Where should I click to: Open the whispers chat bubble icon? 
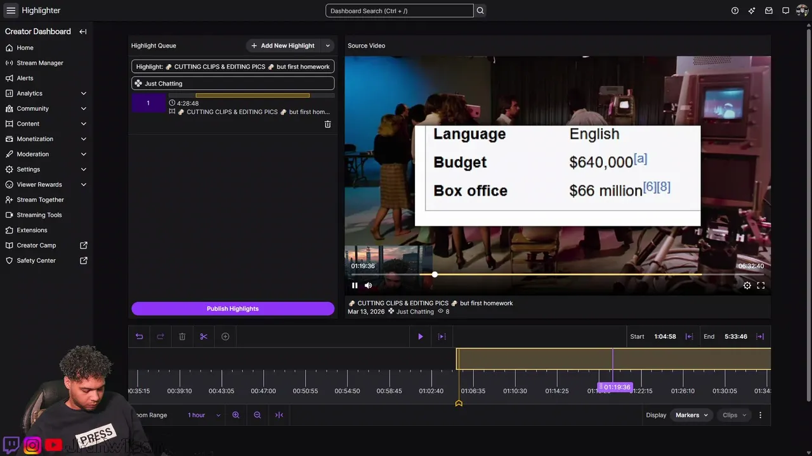click(785, 11)
